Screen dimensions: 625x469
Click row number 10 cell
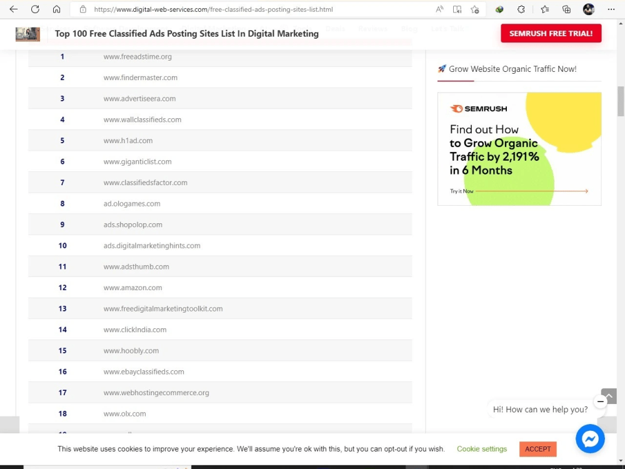[62, 246]
